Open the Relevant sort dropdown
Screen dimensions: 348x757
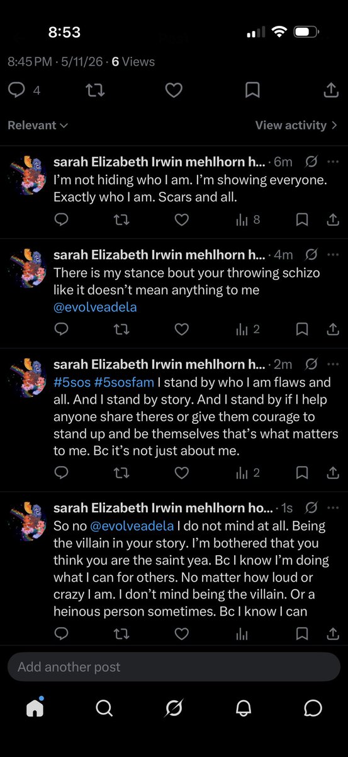tap(38, 126)
